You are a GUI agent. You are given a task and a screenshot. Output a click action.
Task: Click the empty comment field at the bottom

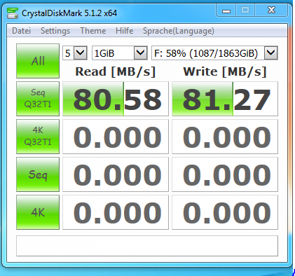pos(147,246)
